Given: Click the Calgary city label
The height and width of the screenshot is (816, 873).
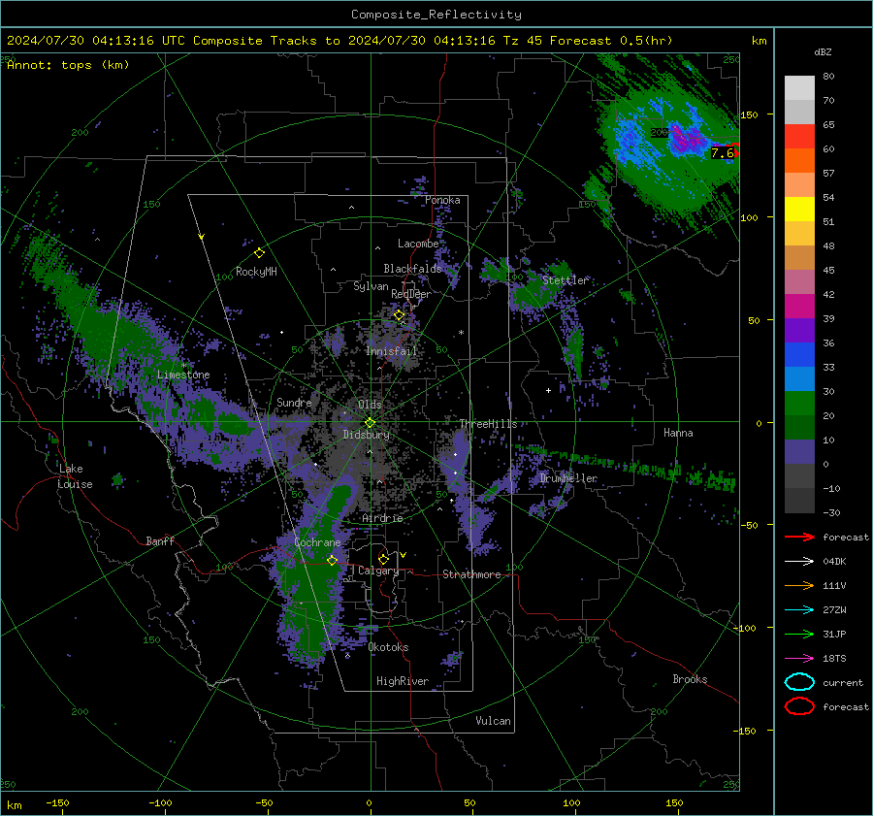Looking at the screenshot, I should point(378,571).
